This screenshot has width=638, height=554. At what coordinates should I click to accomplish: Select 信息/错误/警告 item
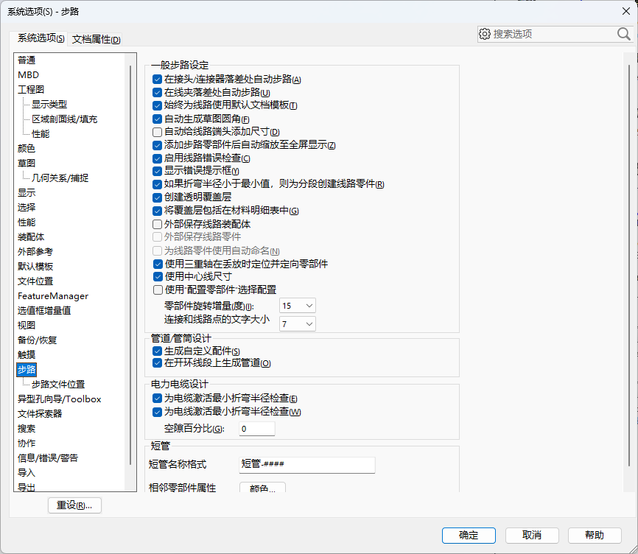point(48,458)
